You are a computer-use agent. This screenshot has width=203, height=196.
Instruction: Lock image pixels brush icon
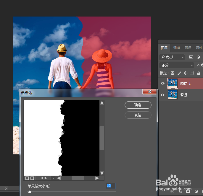179,73
